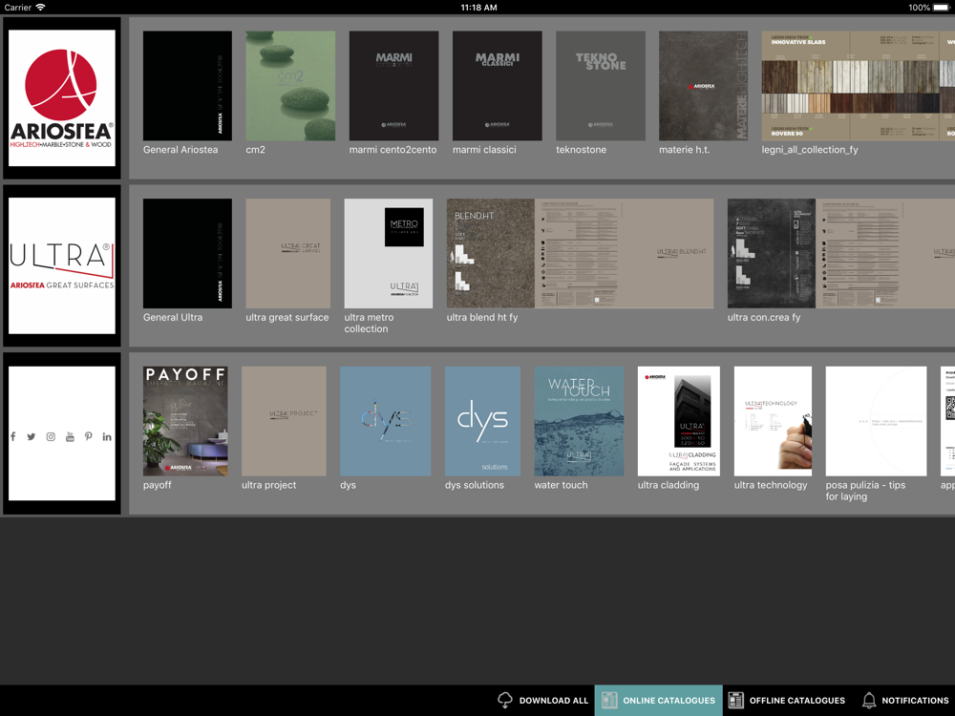Open the cm2 catalogue cover
Screen dimensions: 955x716
pyautogui.click(x=290, y=86)
